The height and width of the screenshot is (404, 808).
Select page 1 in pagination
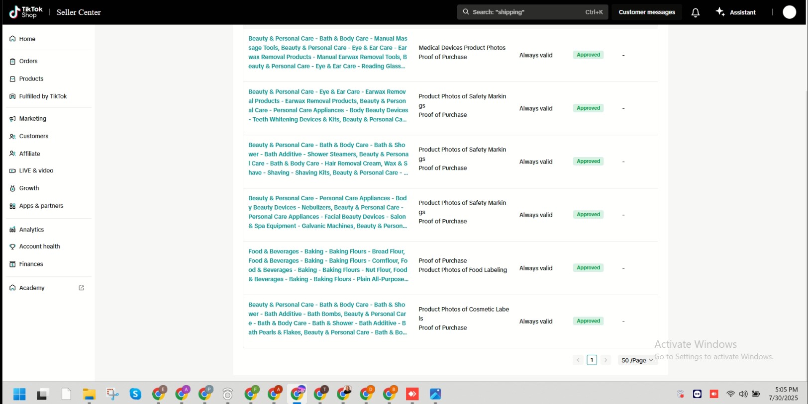click(592, 360)
